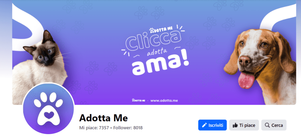The width and height of the screenshot is (301, 137).
Task: Click the Adotta Me logo beside www.adotta.me
Action: tap(138, 100)
